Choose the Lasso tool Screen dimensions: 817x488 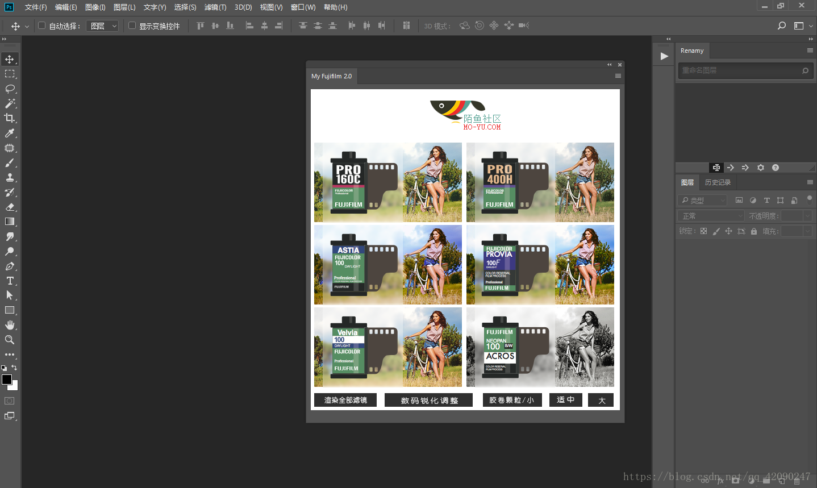tap(10, 89)
